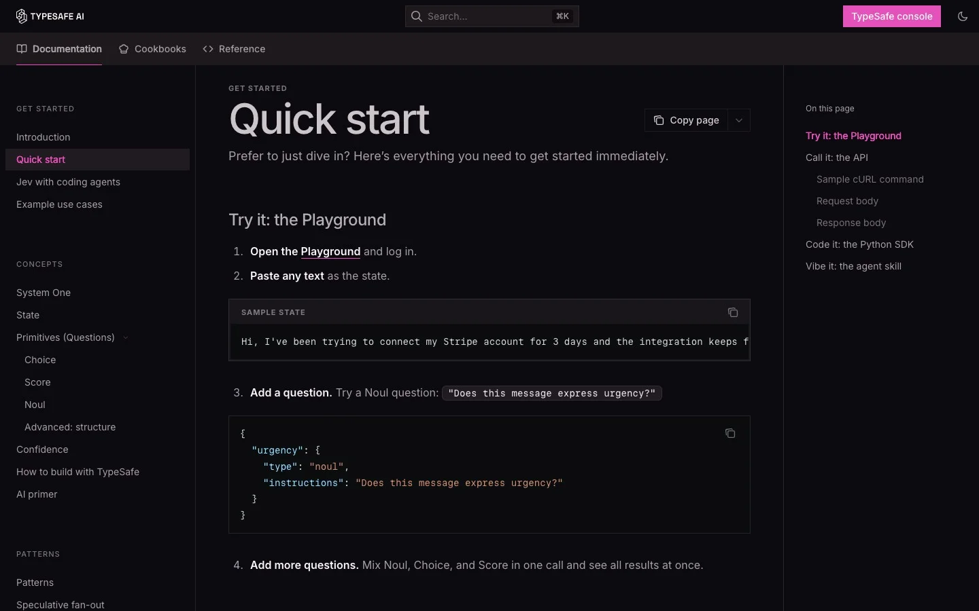This screenshot has width=979, height=611.
Task: Switch to the Documentation tab
Action: click(59, 49)
